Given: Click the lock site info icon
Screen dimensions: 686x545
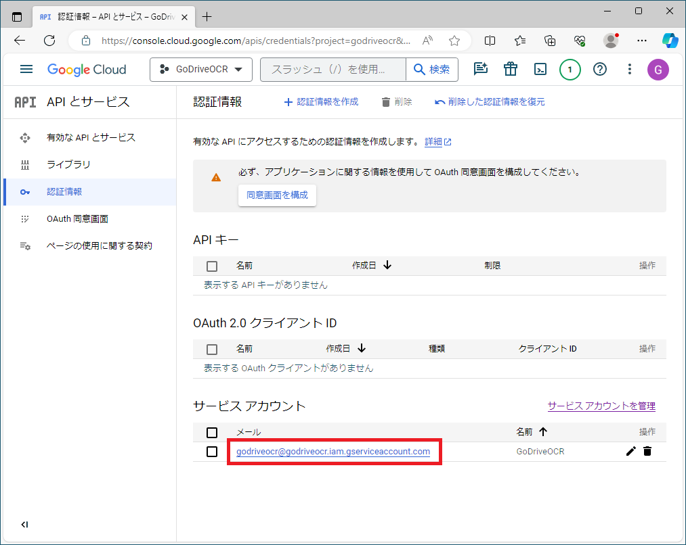Looking at the screenshot, I should (86, 41).
